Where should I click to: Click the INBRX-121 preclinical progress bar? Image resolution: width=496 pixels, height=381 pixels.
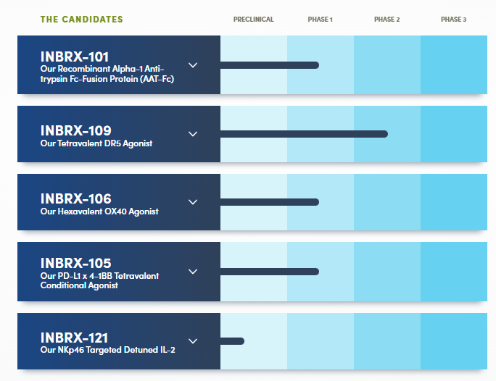(x=232, y=340)
